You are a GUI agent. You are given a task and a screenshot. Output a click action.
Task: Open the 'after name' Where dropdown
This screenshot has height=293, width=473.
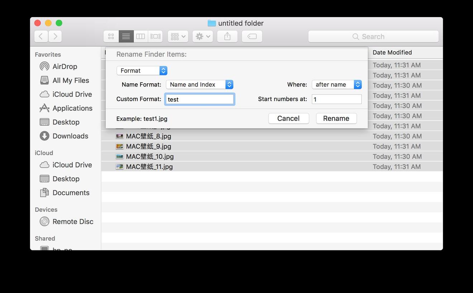point(336,84)
